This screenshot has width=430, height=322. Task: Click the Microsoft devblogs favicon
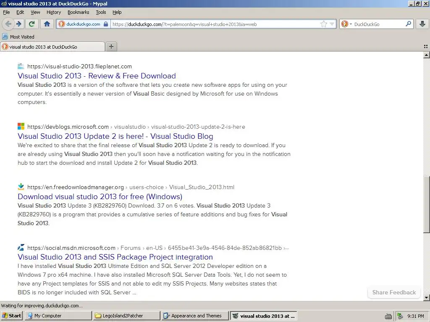point(21,126)
